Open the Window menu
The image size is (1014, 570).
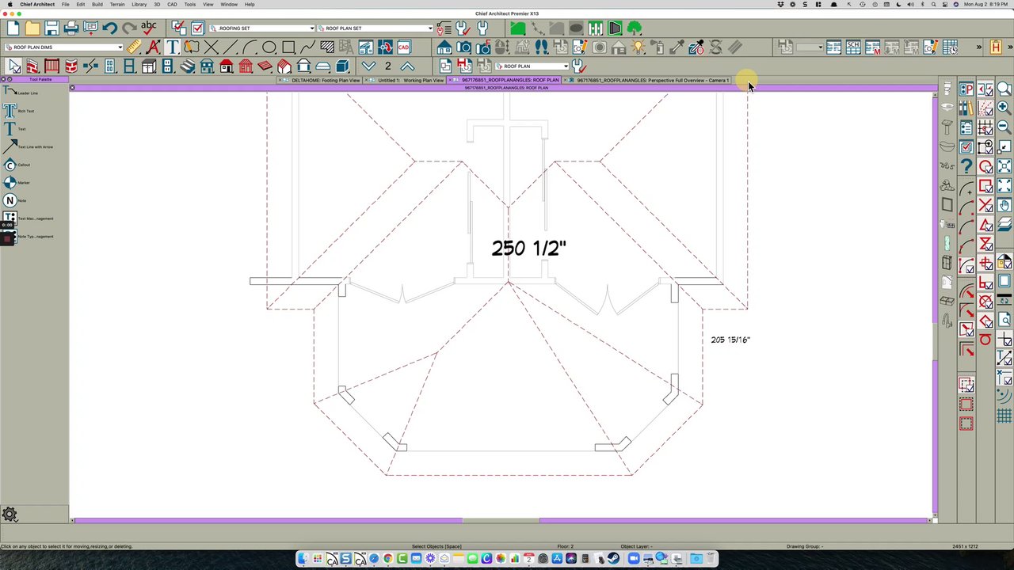click(x=229, y=4)
